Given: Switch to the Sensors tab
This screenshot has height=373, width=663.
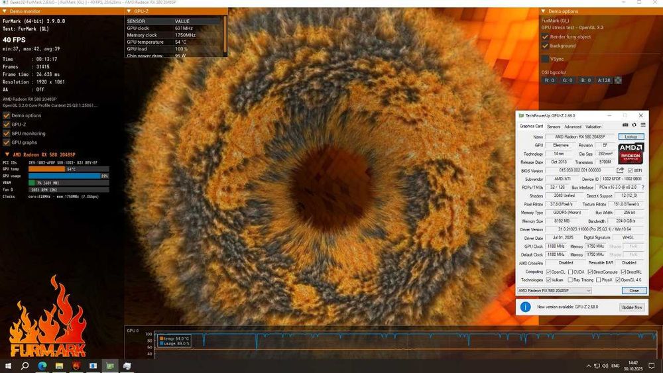Looking at the screenshot, I should [554, 127].
